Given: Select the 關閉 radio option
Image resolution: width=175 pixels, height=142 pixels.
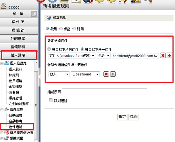Looking at the screenshot, I should [74, 29].
